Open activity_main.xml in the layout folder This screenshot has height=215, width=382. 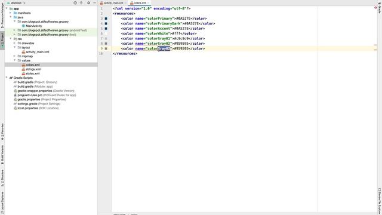38,52
